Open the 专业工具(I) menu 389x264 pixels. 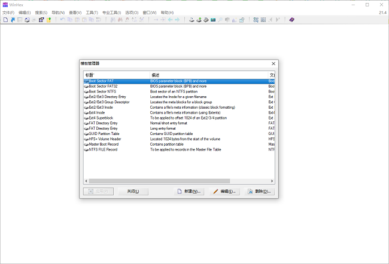(111, 12)
